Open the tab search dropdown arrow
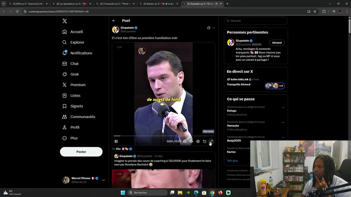The width and height of the screenshot is (351, 197). point(4,4)
